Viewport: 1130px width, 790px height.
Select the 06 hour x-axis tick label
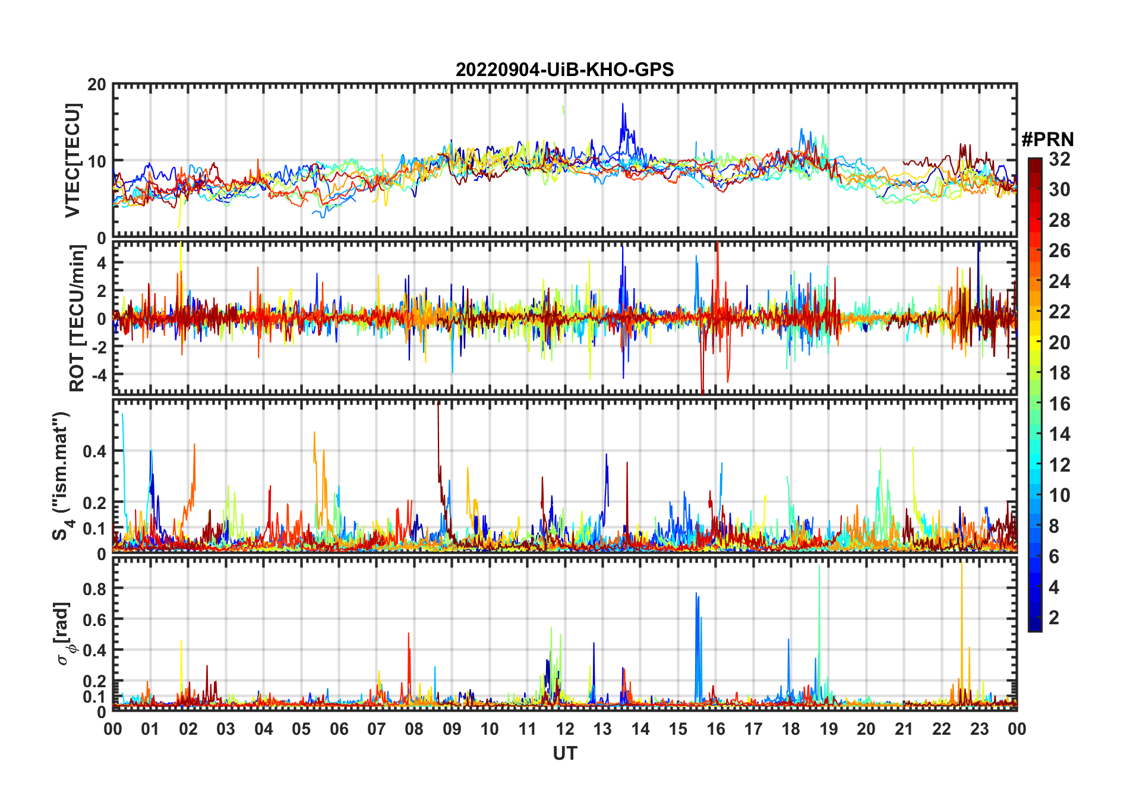click(339, 729)
